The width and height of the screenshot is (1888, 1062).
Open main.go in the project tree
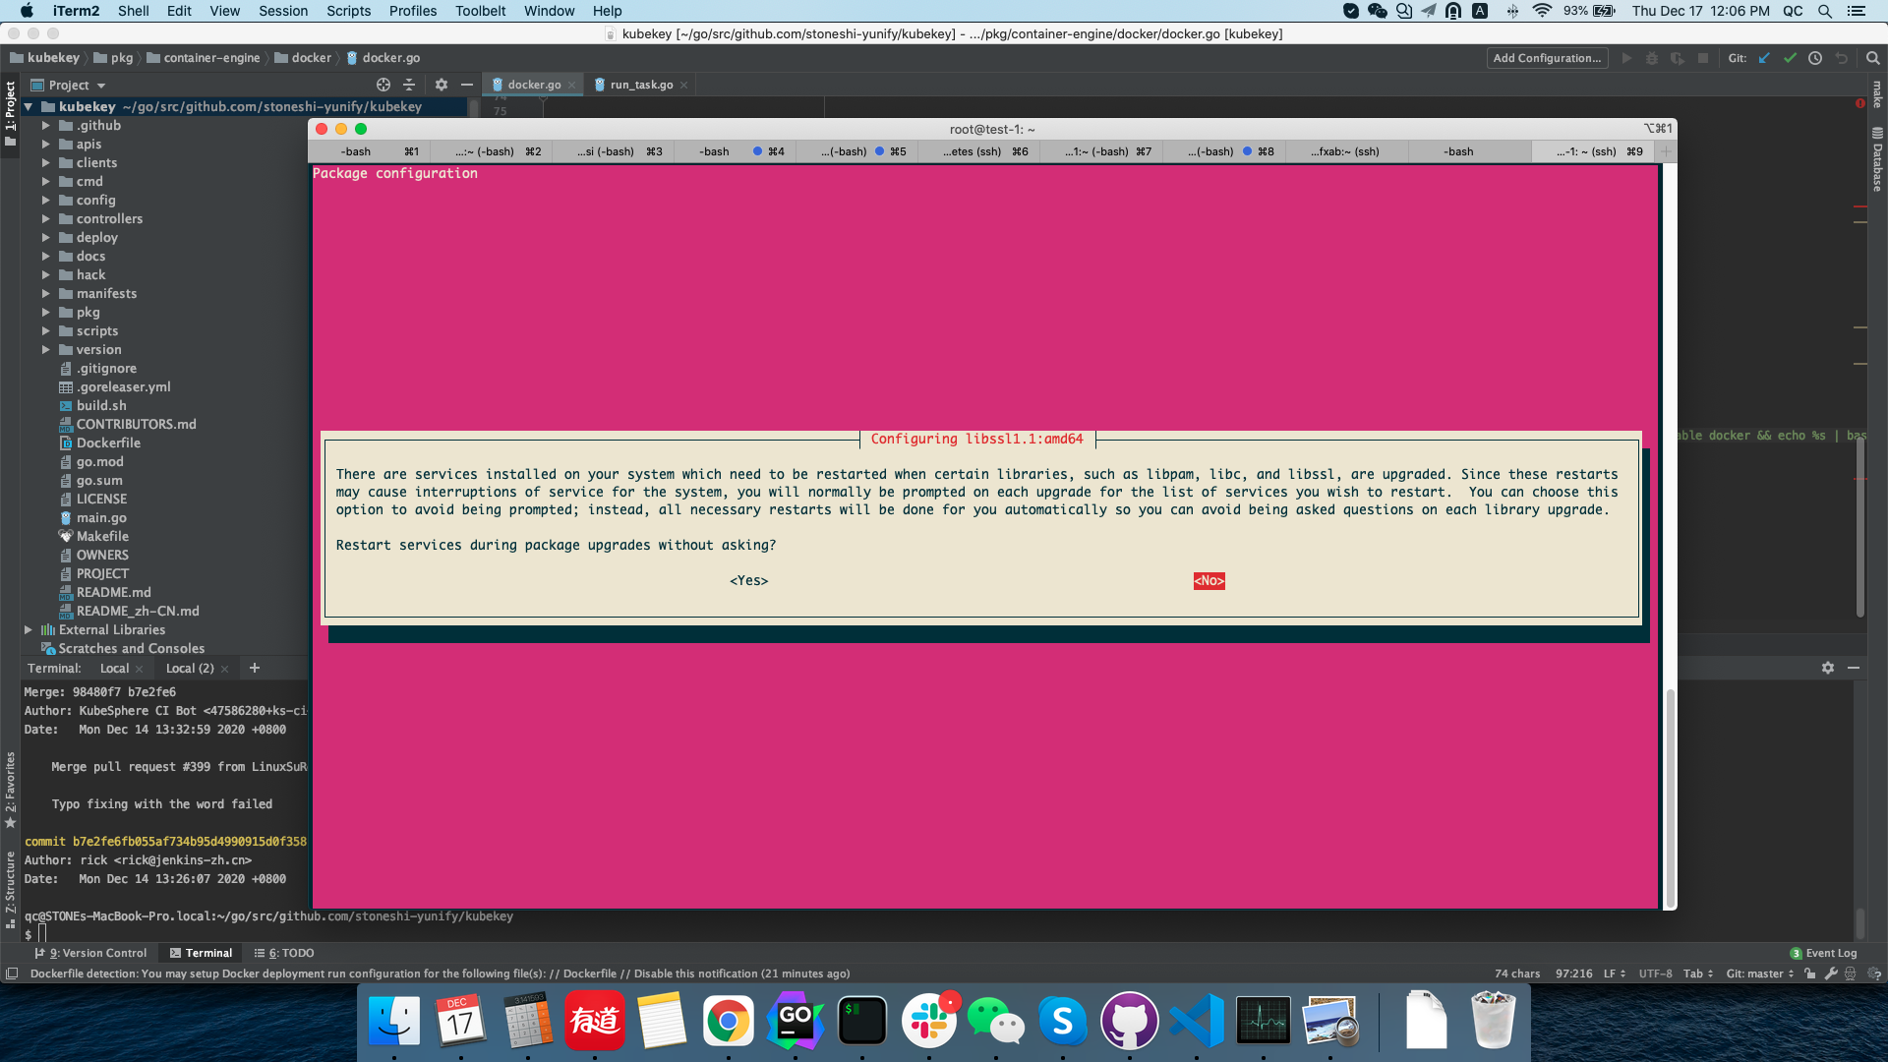[101, 518]
